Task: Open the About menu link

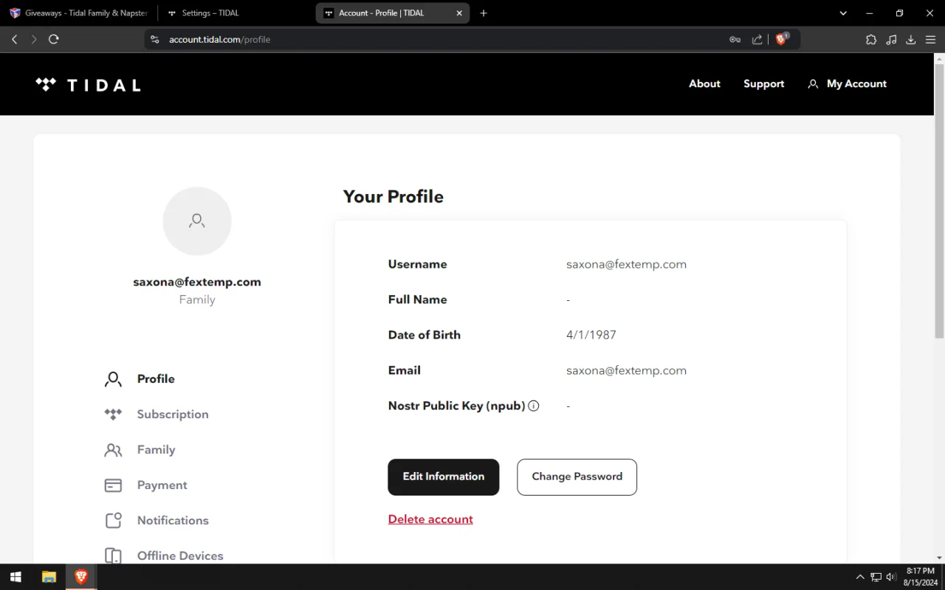Action: (704, 84)
